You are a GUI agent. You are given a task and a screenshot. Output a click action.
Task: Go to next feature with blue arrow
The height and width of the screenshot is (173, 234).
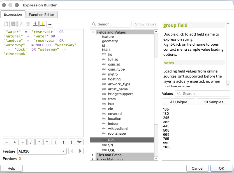pyautogui.click(x=80, y=151)
